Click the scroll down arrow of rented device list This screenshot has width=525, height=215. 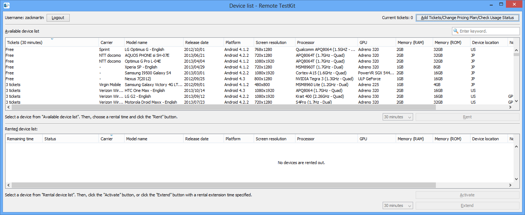(516, 179)
